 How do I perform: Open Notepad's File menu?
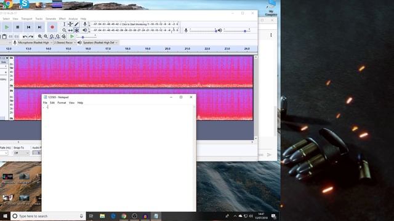pos(45,103)
